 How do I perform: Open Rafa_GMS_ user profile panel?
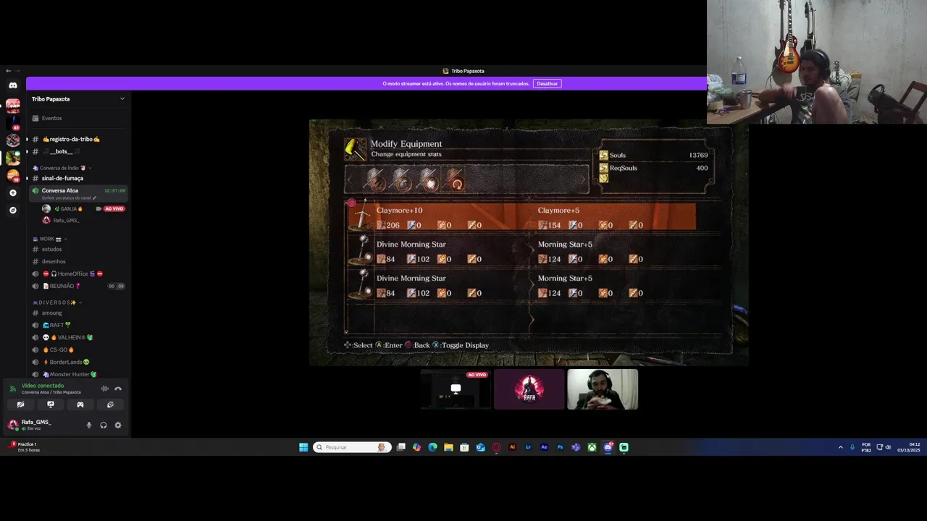(x=36, y=425)
